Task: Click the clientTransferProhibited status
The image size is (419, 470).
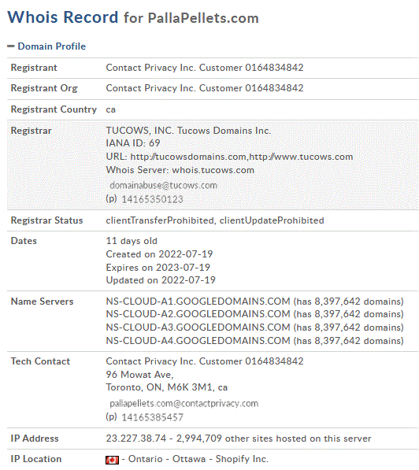Action: pyautogui.click(x=160, y=220)
